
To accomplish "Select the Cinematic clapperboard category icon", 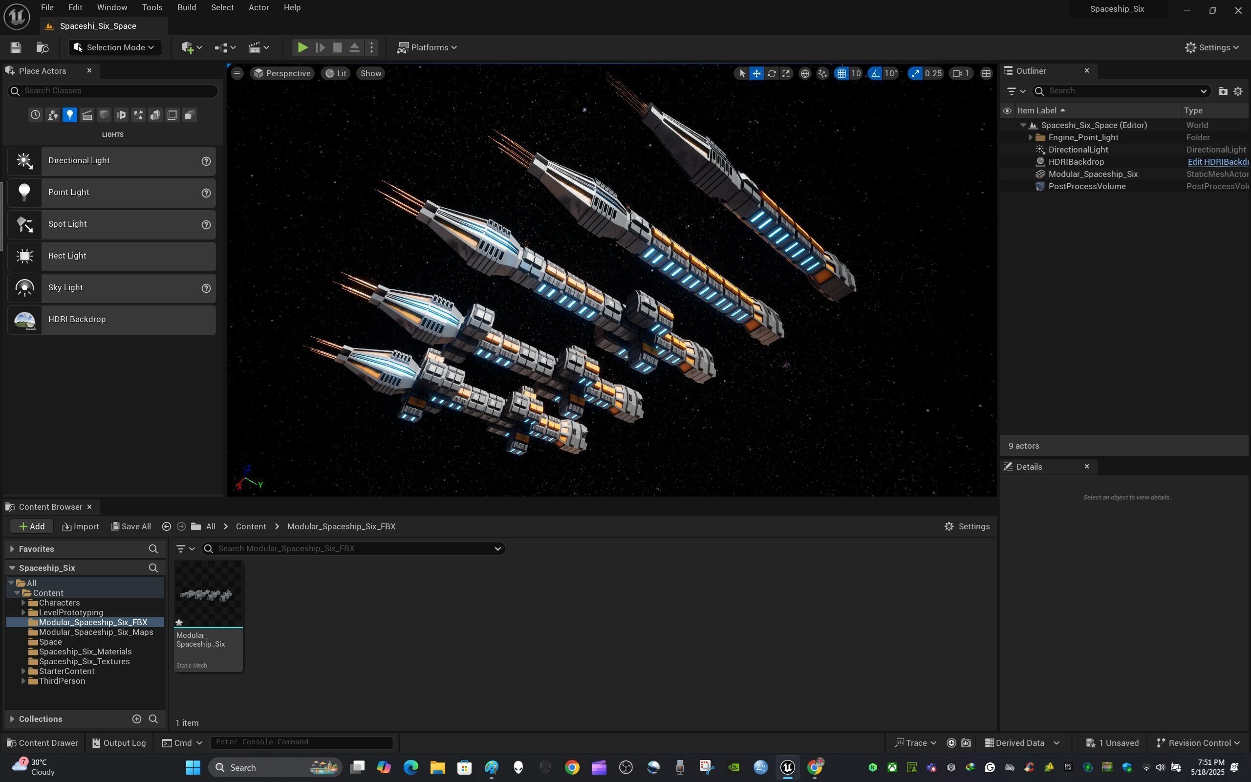I will (x=87, y=115).
